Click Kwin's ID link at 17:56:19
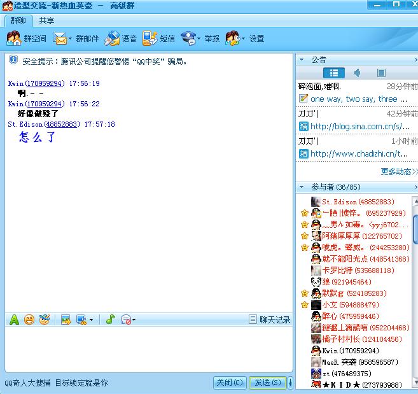This screenshot has width=418, height=394. tap(45, 83)
